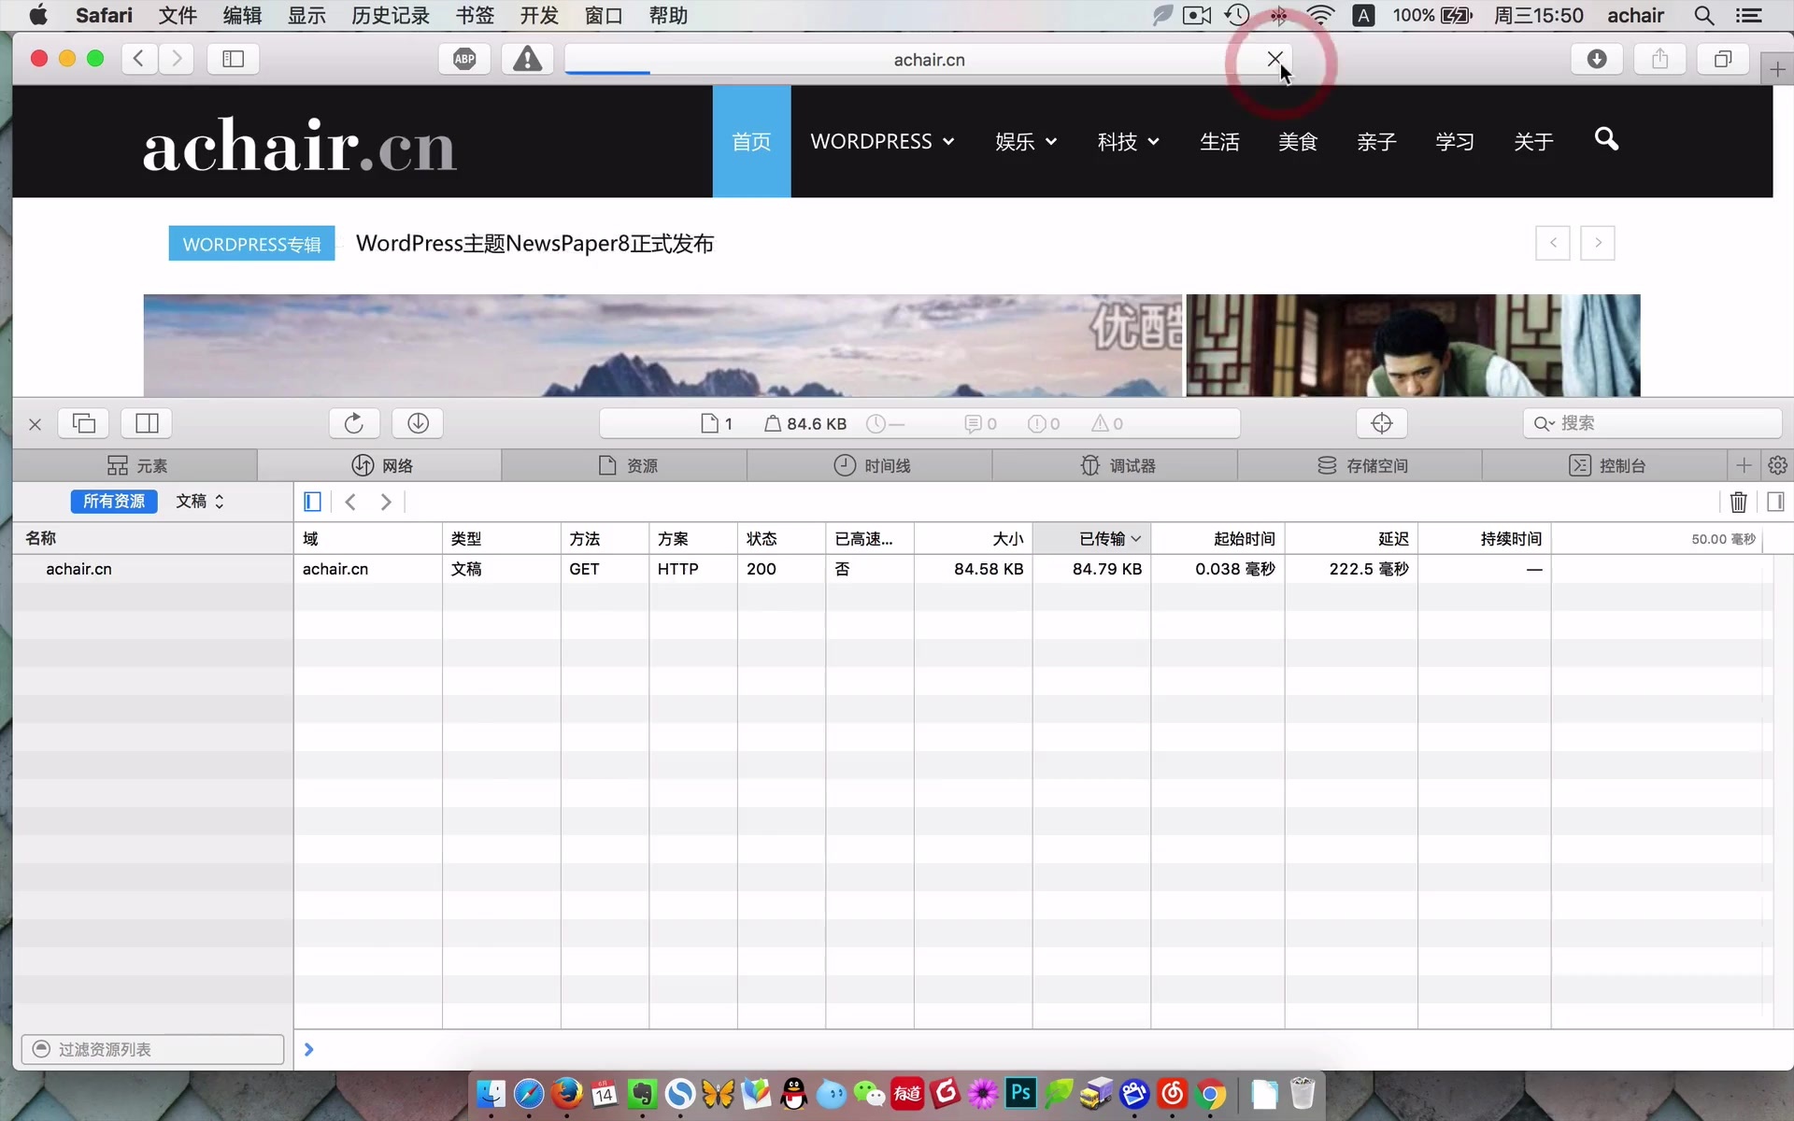This screenshot has height=1121, width=1794.
Task: Toggle the network left sidebar panel
Action: tap(312, 502)
